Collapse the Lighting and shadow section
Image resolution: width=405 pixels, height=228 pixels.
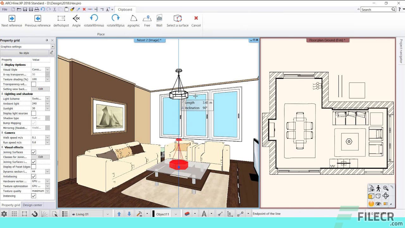tap(2, 94)
